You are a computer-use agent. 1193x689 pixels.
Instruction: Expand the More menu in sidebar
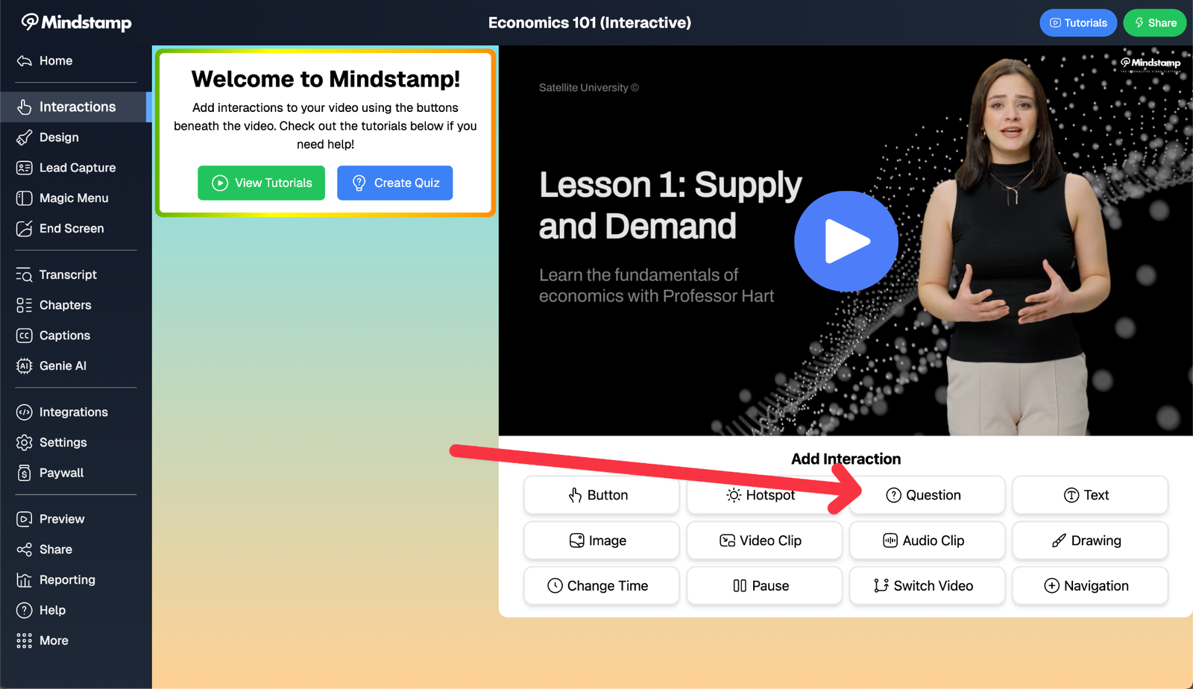point(54,641)
